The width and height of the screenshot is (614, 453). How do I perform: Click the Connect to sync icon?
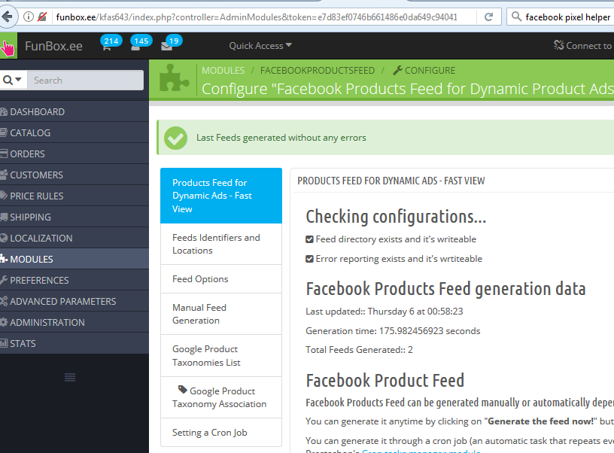[x=558, y=45]
